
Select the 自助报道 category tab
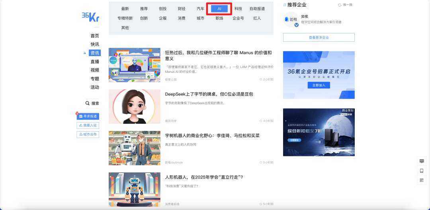pos(257,9)
